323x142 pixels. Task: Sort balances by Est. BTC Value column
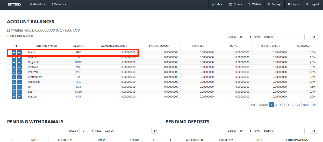coord(270,46)
